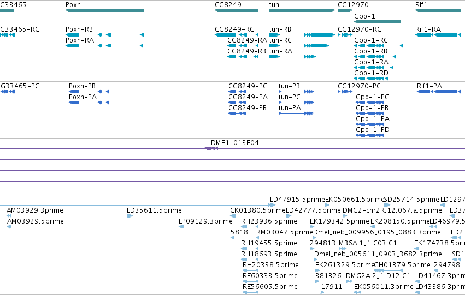Select transcript Poxn-RB
Image resolution: width=465 pixels, height=295 pixels.
[x=104, y=35]
